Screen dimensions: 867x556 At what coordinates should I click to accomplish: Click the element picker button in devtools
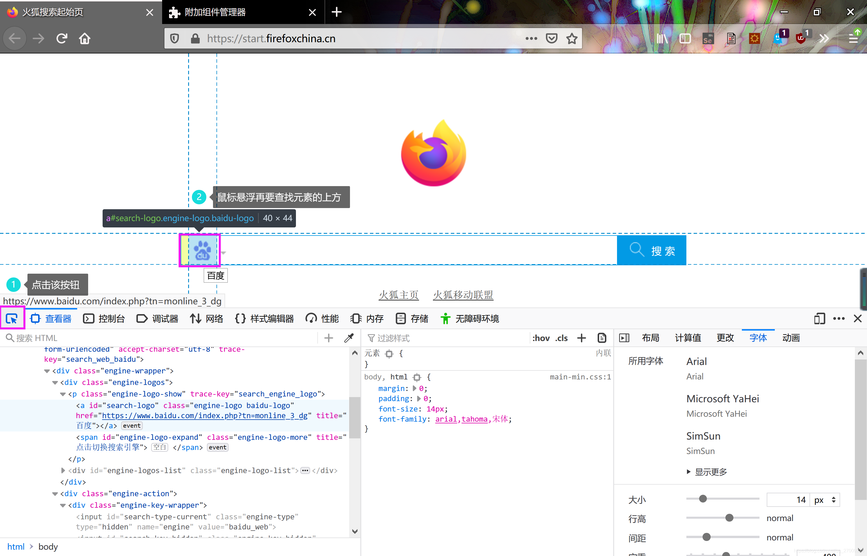[12, 318]
